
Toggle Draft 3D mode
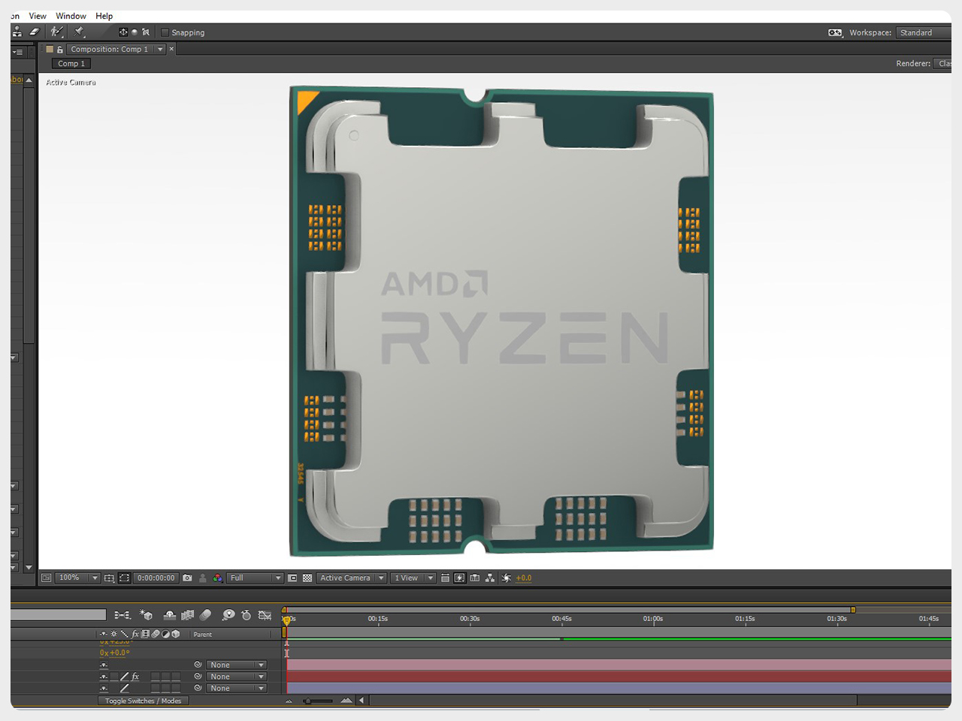click(146, 614)
